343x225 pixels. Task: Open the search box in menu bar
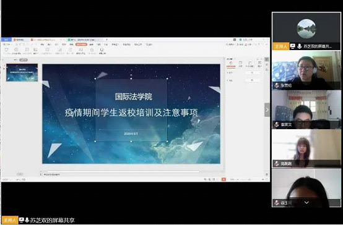pos(149,45)
